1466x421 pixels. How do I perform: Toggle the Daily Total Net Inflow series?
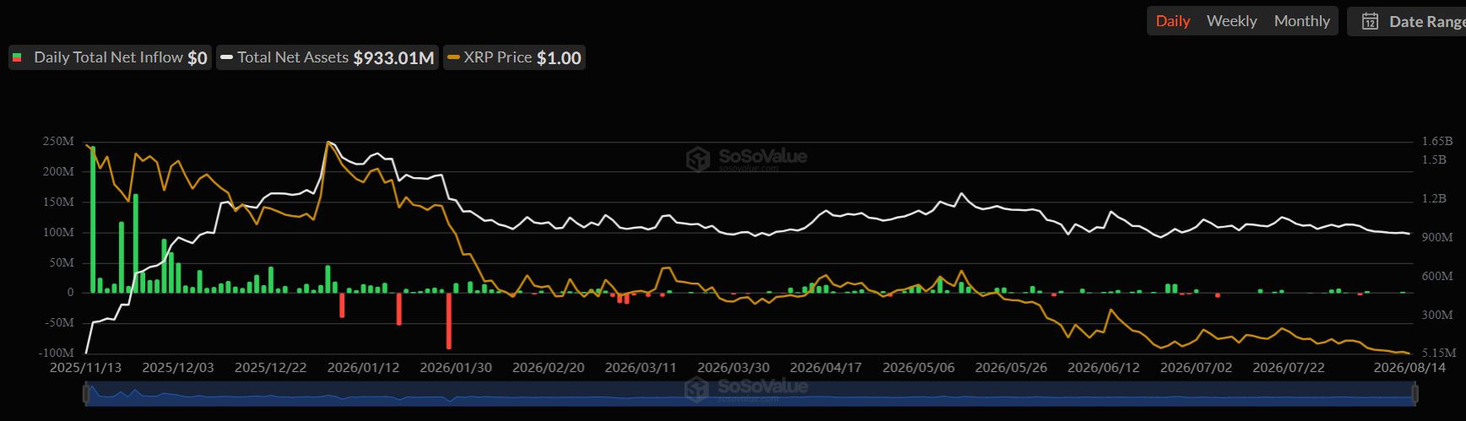pyautogui.click(x=110, y=57)
